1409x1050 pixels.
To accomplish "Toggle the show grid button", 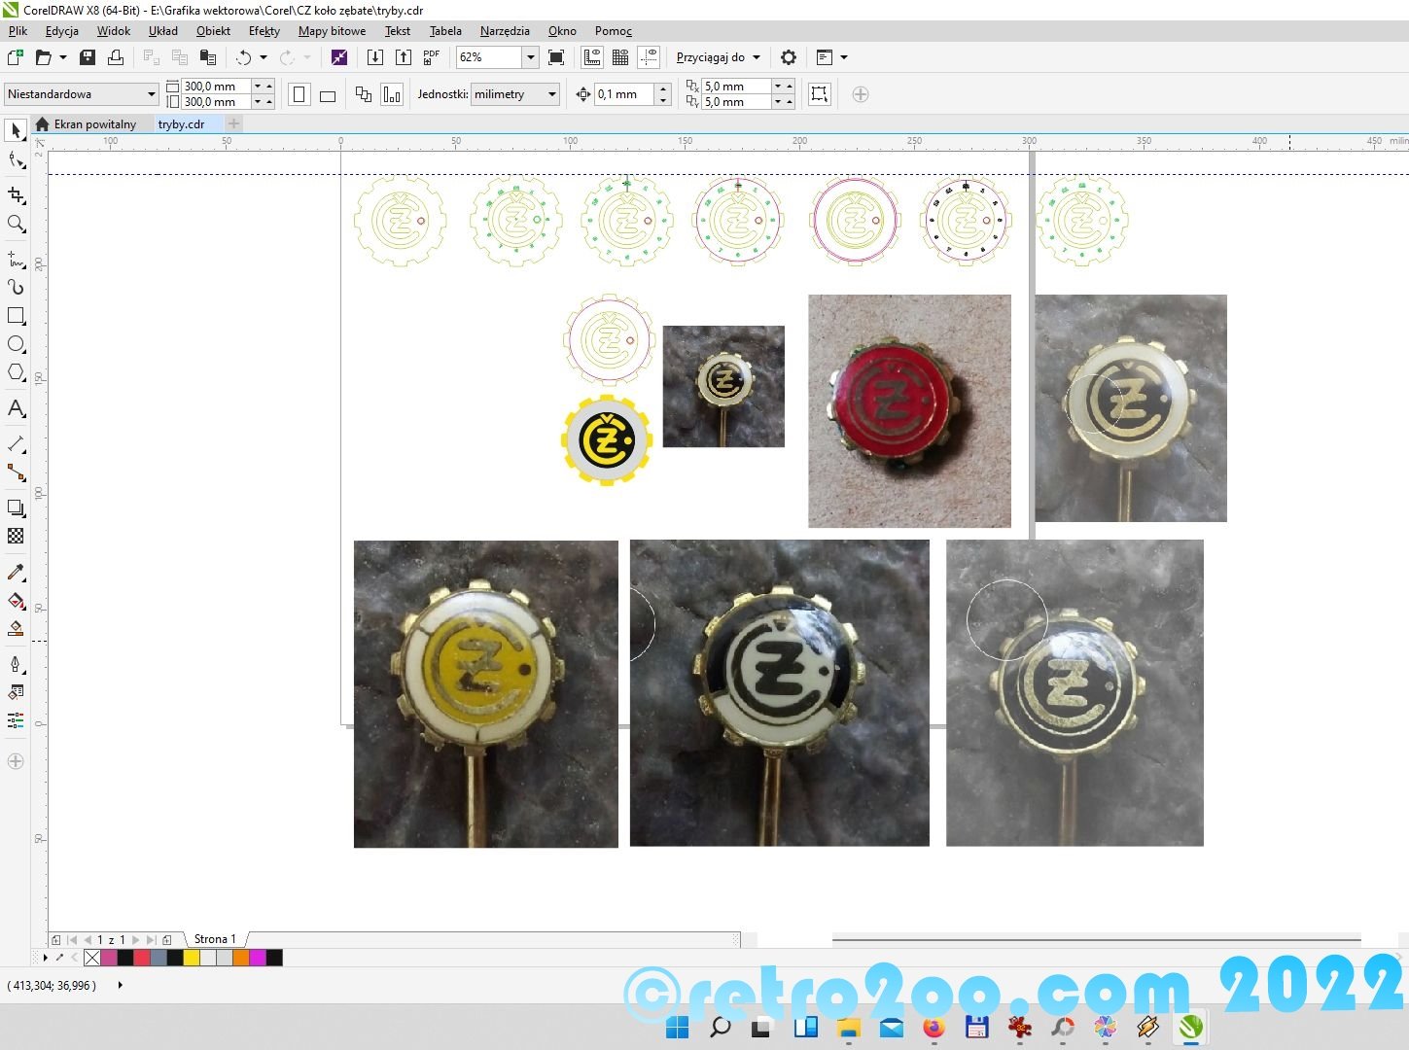I will 620,57.
